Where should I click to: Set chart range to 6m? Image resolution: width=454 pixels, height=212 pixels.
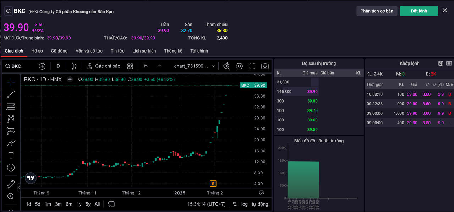coord(69,204)
